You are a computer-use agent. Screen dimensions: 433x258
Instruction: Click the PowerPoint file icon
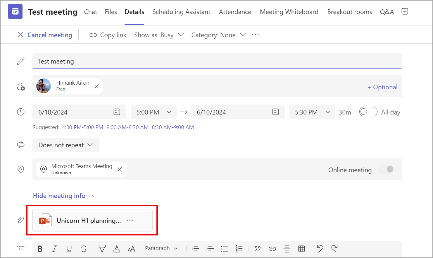[x=45, y=220]
